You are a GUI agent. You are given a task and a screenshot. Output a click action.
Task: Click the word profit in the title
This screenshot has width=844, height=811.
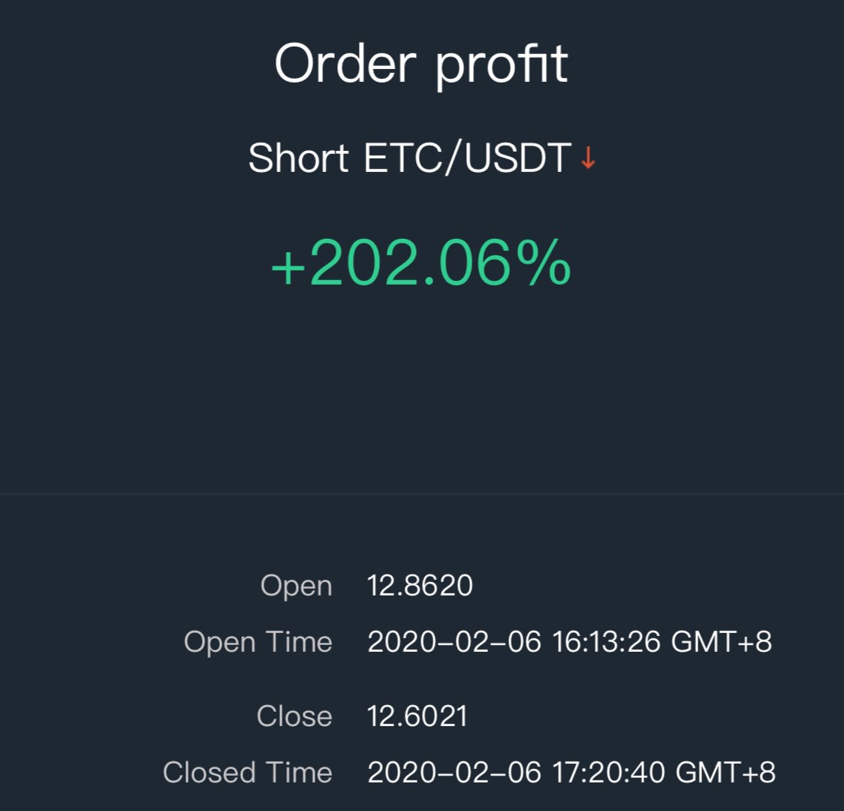click(x=502, y=66)
